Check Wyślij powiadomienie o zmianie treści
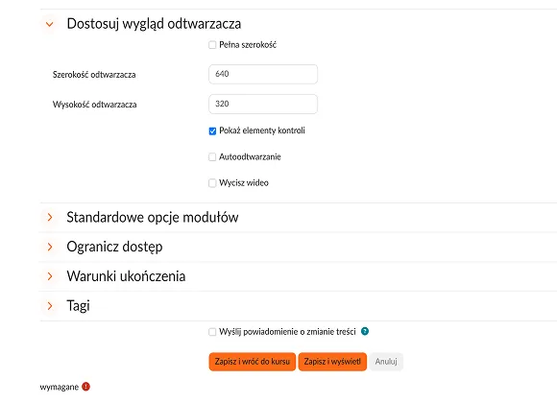Image resolution: width=557 pixels, height=403 pixels. click(212, 332)
